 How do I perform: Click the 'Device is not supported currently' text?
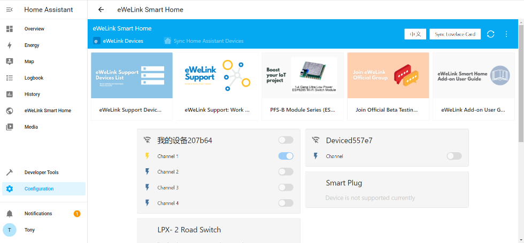click(370, 198)
